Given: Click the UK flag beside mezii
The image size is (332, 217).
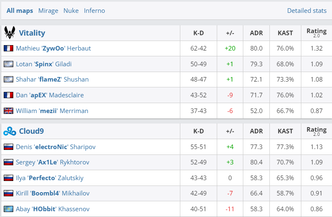Looking at the screenshot, I should point(8,111).
